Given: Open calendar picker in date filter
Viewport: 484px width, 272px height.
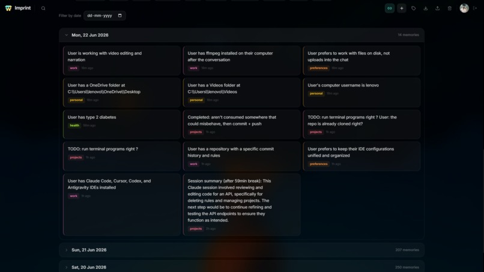Looking at the screenshot, I should 119,16.
